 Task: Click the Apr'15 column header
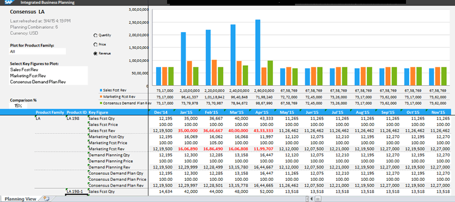click(x=261, y=112)
